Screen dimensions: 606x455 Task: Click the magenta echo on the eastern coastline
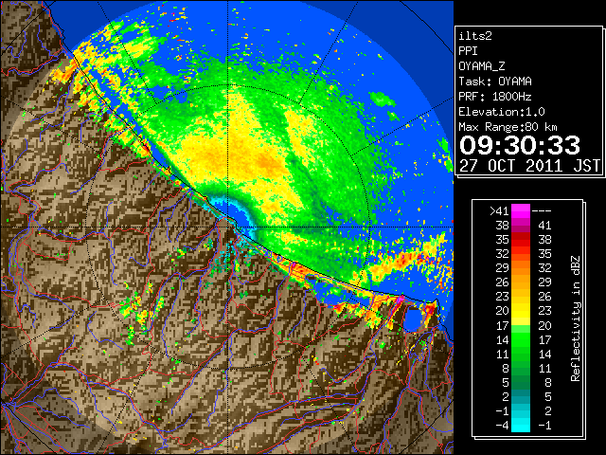pyautogui.click(x=400, y=299)
